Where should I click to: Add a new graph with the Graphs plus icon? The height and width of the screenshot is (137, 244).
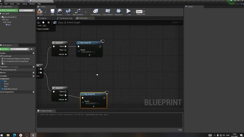(34, 53)
